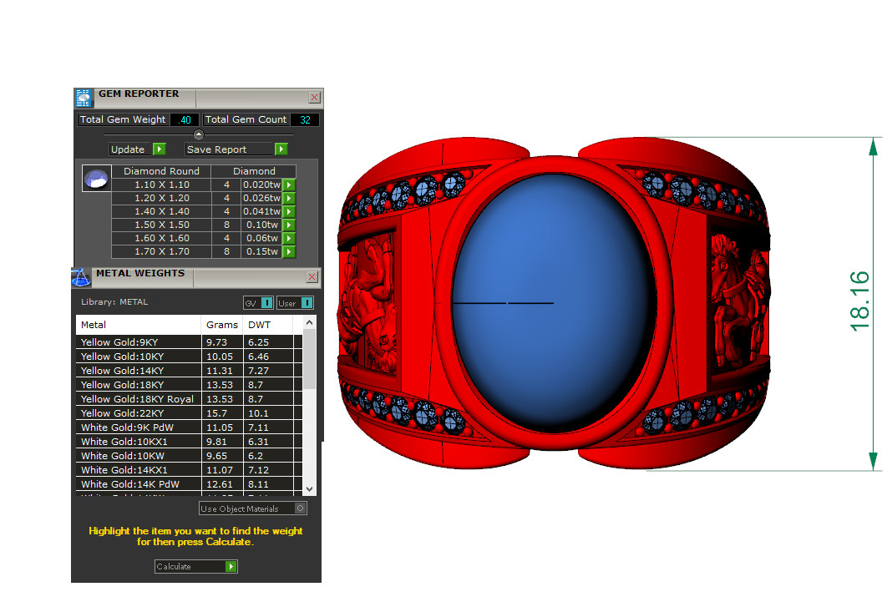The height and width of the screenshot is (607, 892).
Task: Click the Update button label
Action: pyautogui.click(x=129, y=149)
